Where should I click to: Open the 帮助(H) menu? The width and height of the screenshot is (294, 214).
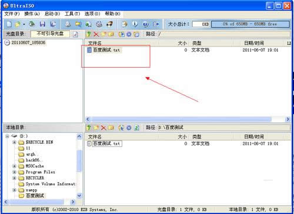pos(112,14)
